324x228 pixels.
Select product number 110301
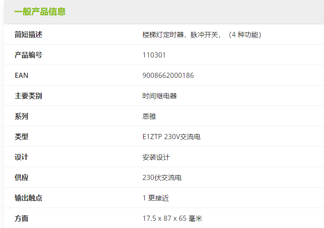154,55
